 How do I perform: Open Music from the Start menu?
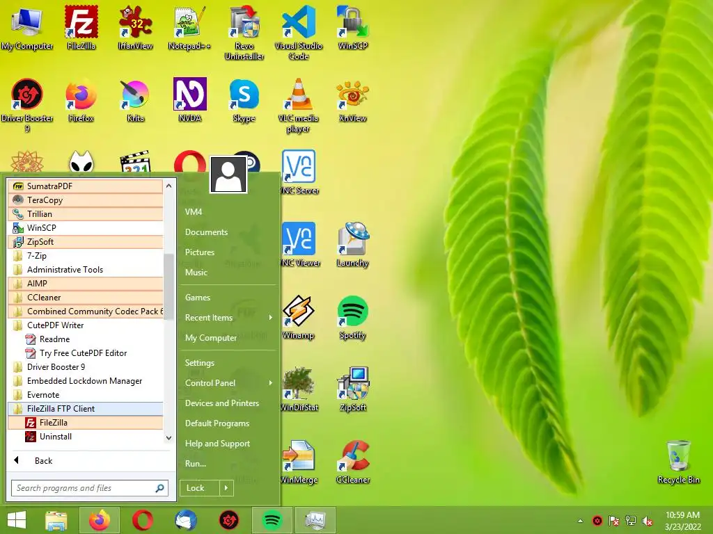[196, 273]
